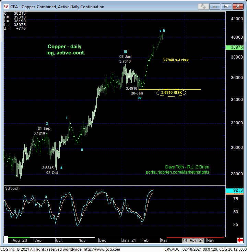Click the 3.7940 s-t risk label
Image resolution: width=247 pixels, height=252 pixels.
click(175, 60)
